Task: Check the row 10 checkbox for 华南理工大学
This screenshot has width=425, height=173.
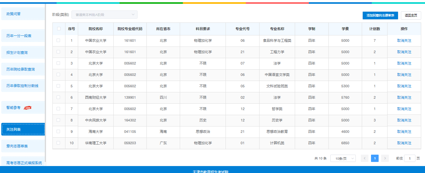Action: tap(58, 143)
